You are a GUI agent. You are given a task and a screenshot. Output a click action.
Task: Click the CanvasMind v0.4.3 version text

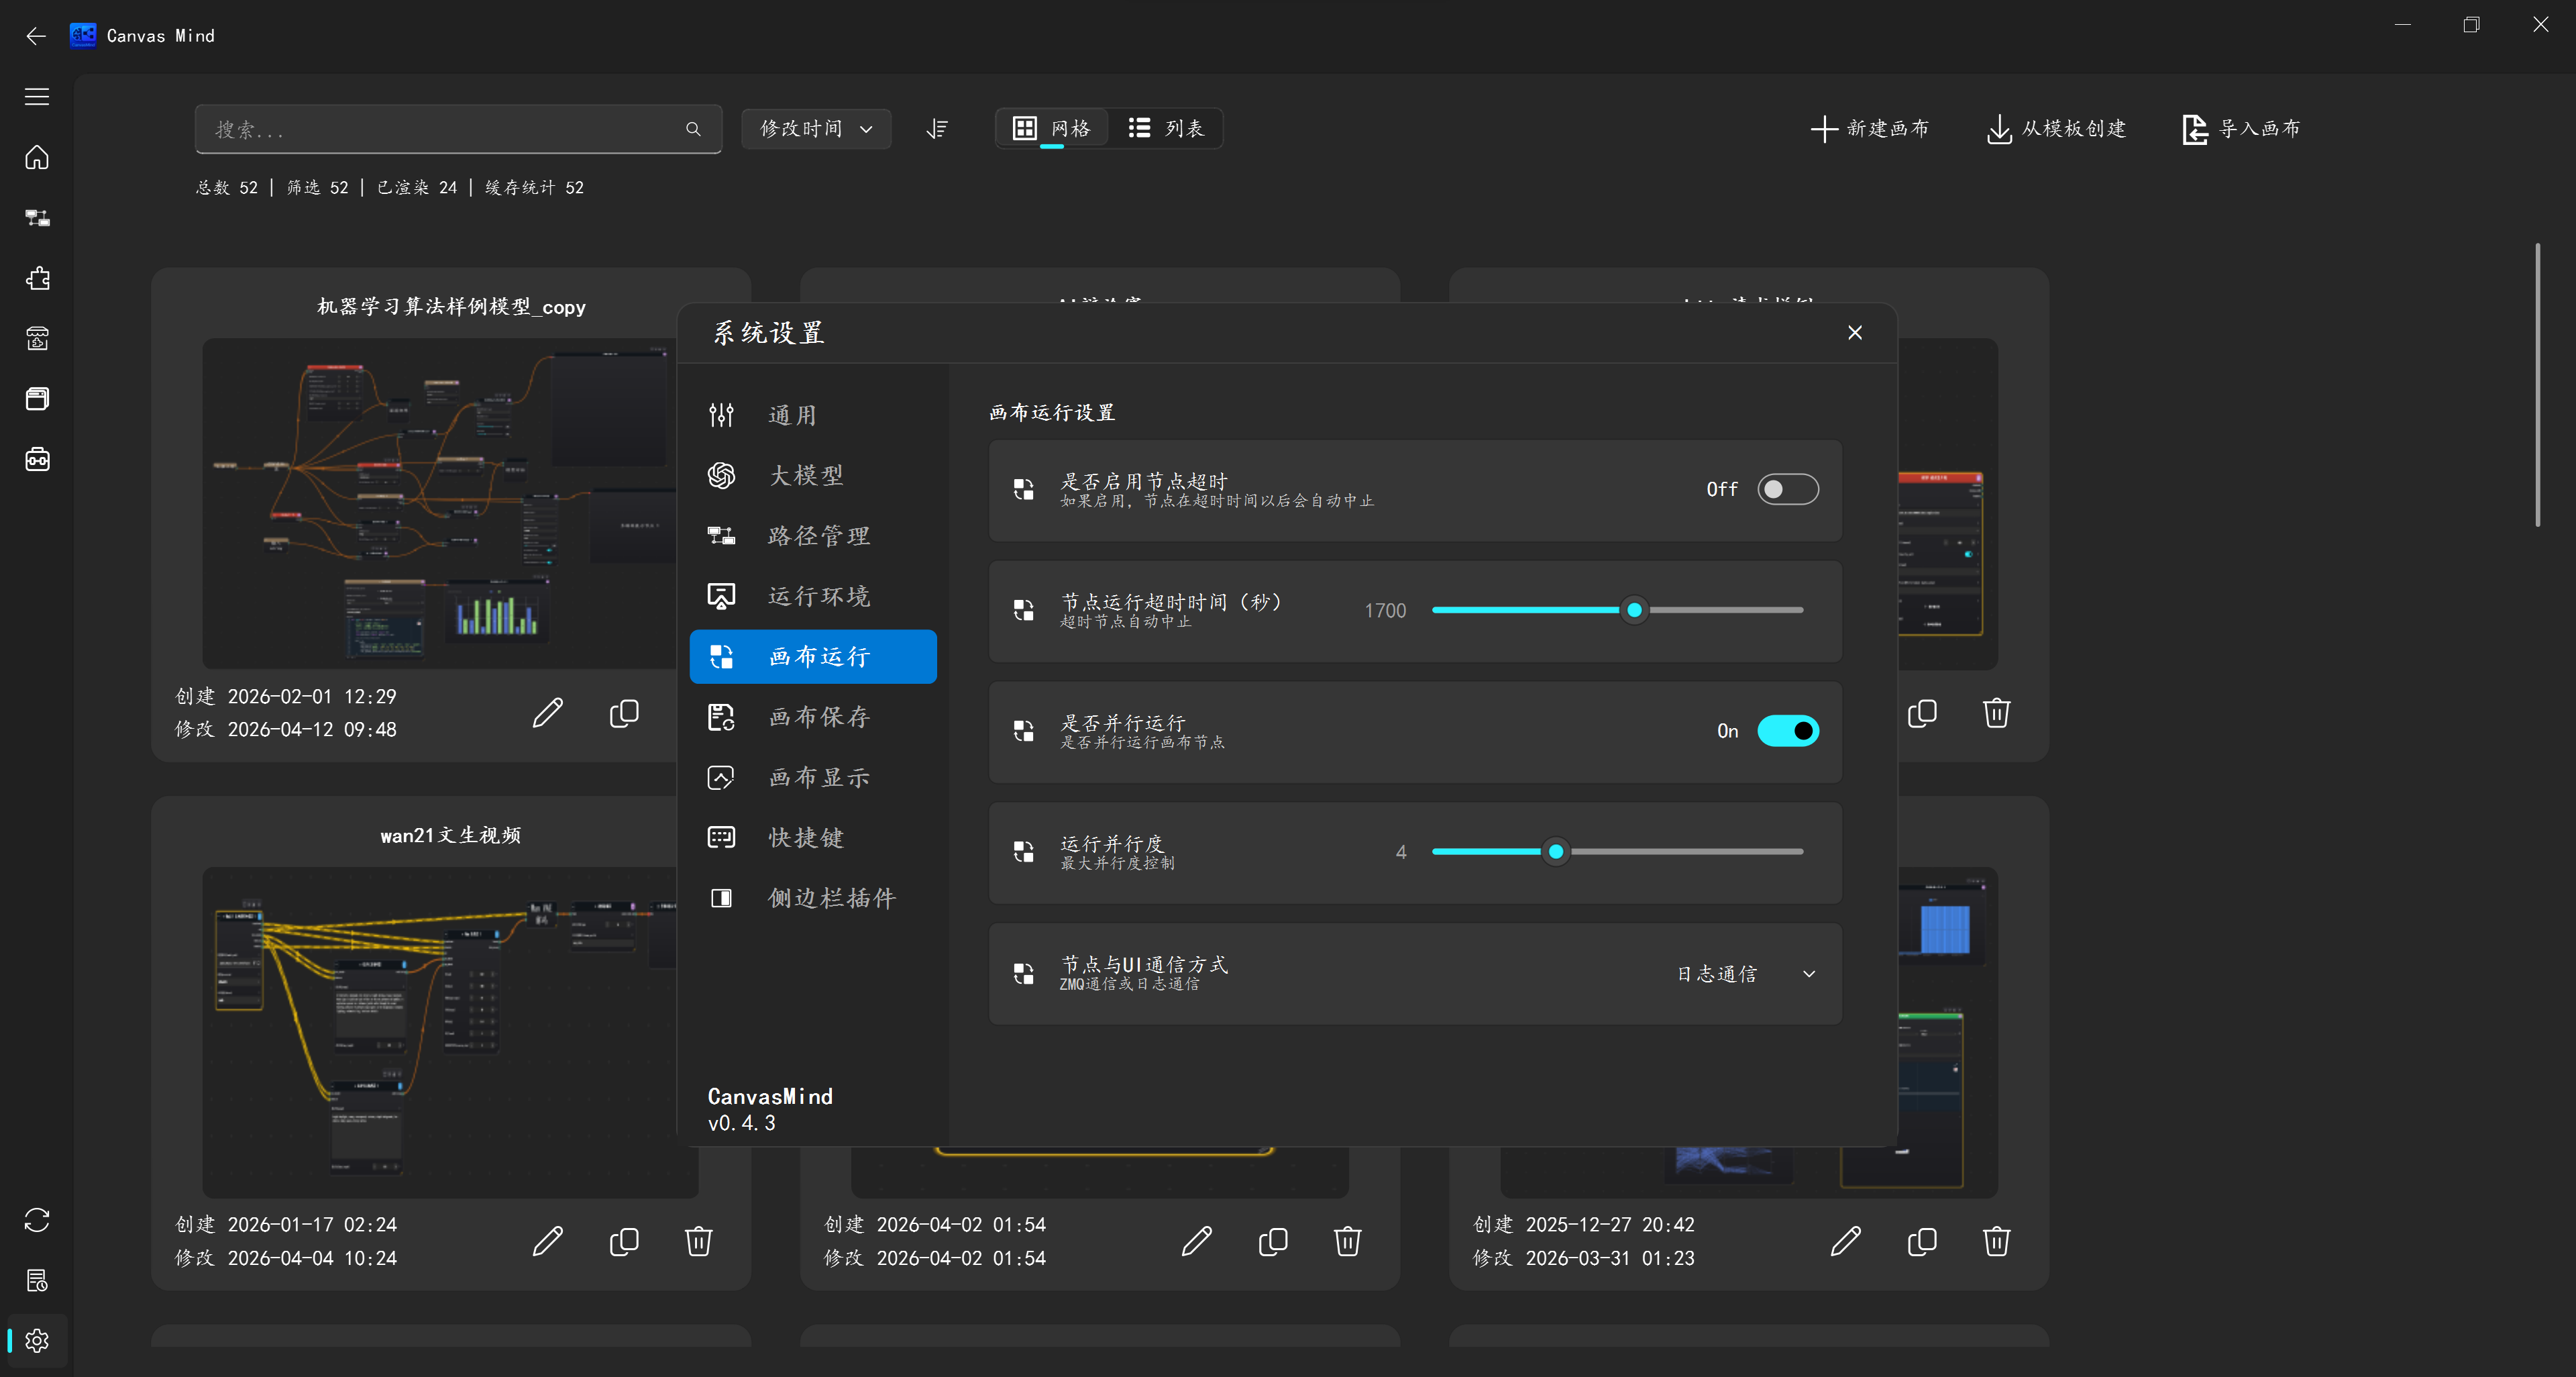tap(770, 1109)
